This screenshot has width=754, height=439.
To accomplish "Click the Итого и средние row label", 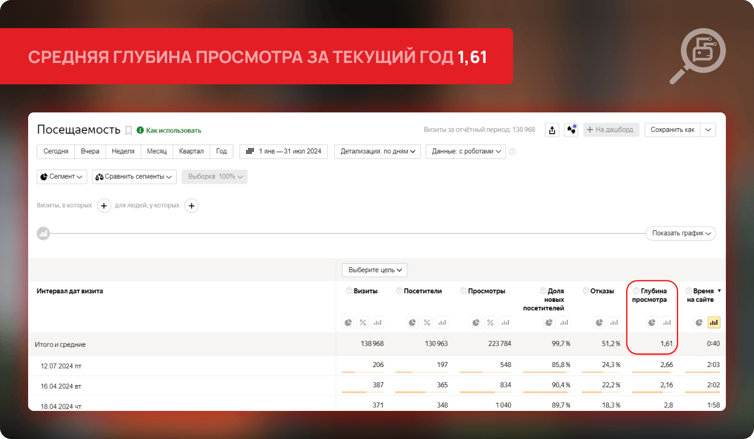I will coord(61,344).
